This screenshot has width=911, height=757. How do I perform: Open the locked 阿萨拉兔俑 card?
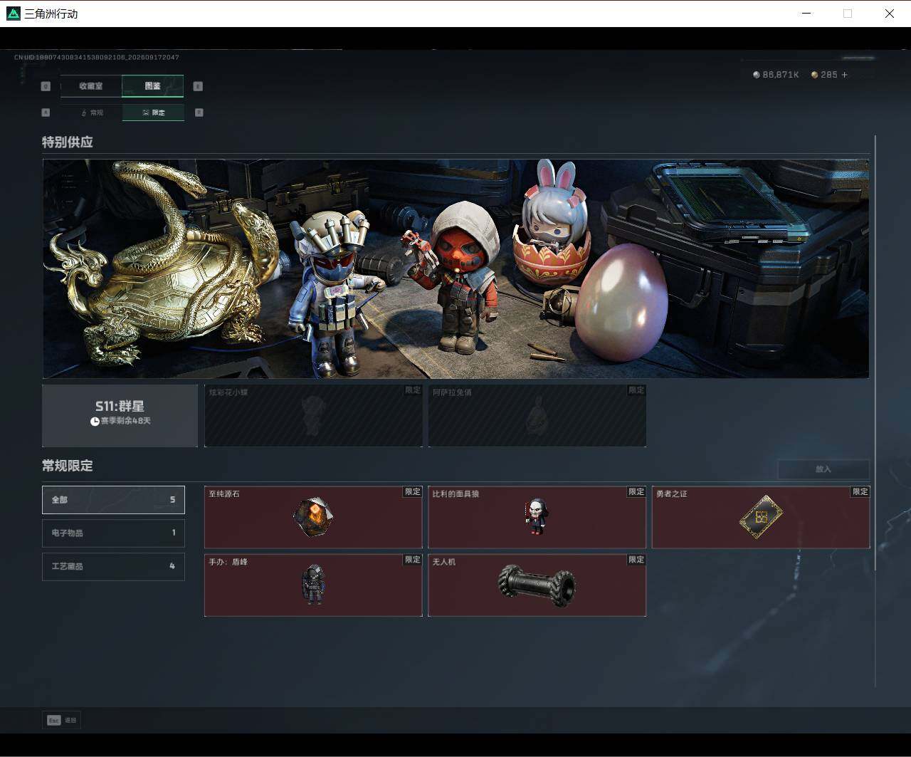(537, 416)
